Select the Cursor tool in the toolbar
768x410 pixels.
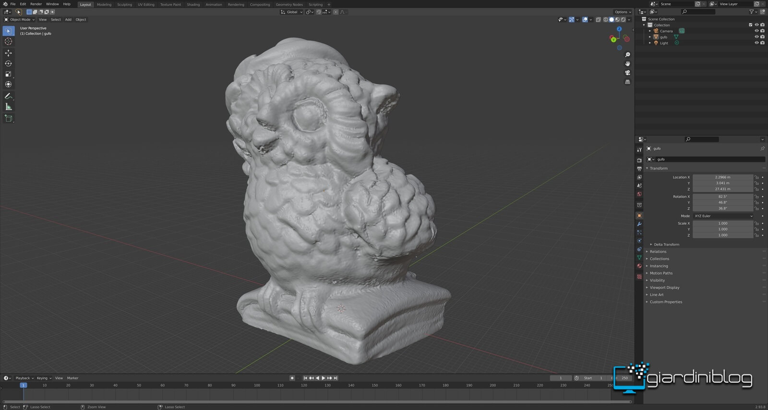(8, 41)
